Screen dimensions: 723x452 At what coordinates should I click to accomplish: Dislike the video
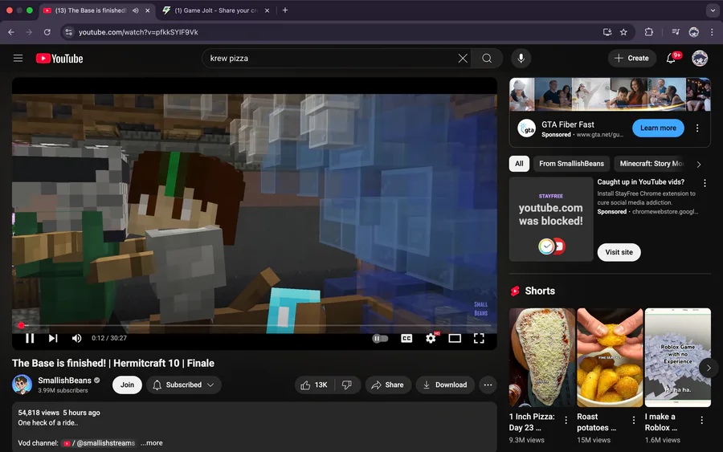point(347,385)
